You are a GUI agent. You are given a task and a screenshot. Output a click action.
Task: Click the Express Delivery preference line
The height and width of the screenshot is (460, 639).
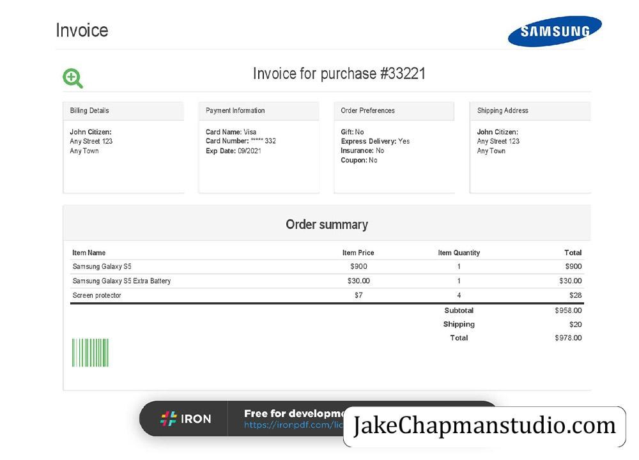click(x=375, y=141)
